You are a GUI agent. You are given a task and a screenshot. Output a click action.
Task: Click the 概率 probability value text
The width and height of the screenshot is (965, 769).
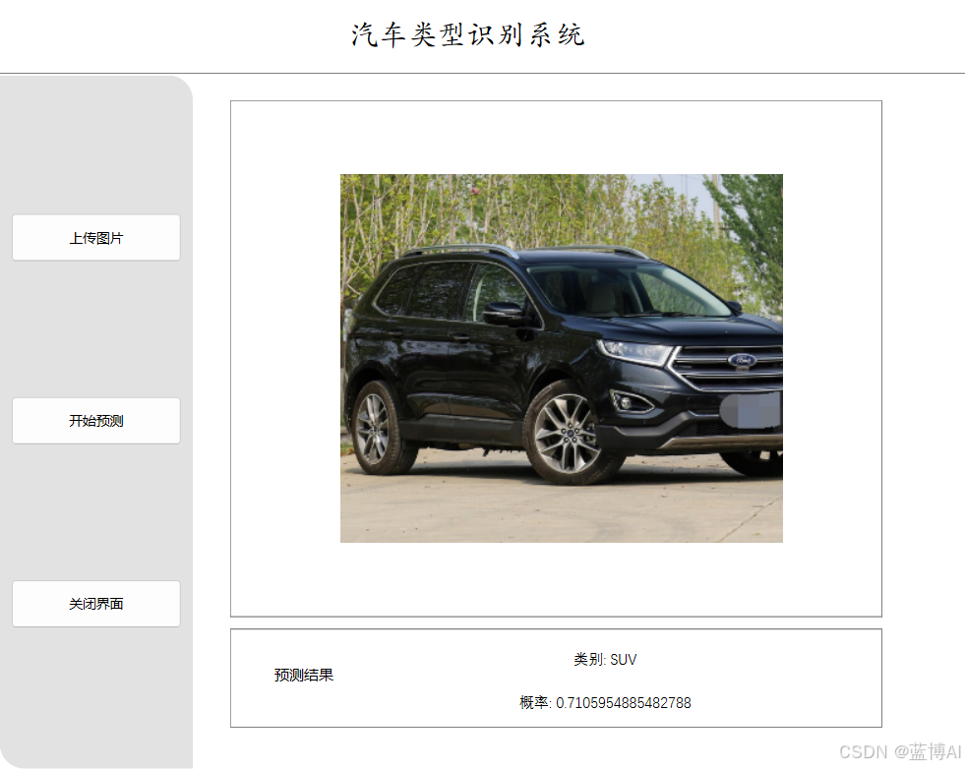(605, 702)
